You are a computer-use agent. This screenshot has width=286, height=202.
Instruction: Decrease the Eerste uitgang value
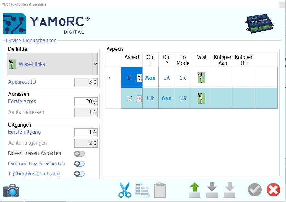pos(95,134)
